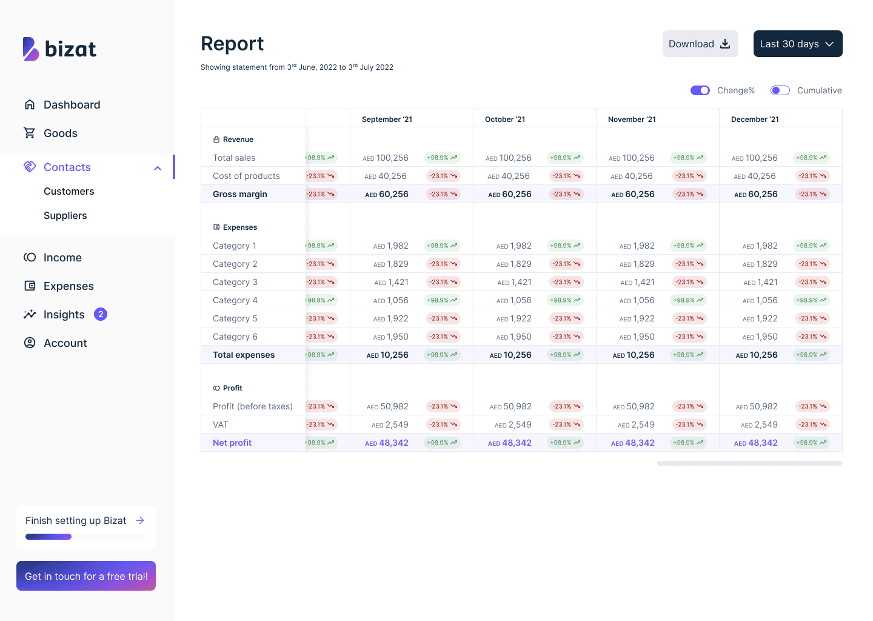Image resolution: width=873 pixels, height=621 pixels.
Task: Click September Profit before taxes -23.1% badge
Action: pos(443,406)
